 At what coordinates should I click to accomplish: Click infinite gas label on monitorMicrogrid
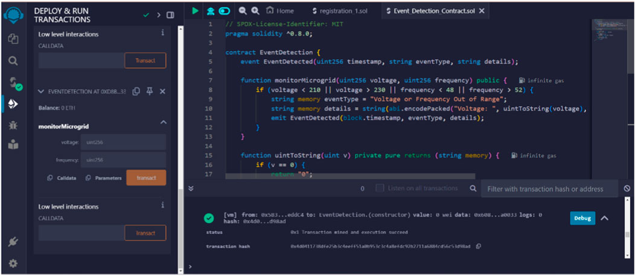coord(541,80)
